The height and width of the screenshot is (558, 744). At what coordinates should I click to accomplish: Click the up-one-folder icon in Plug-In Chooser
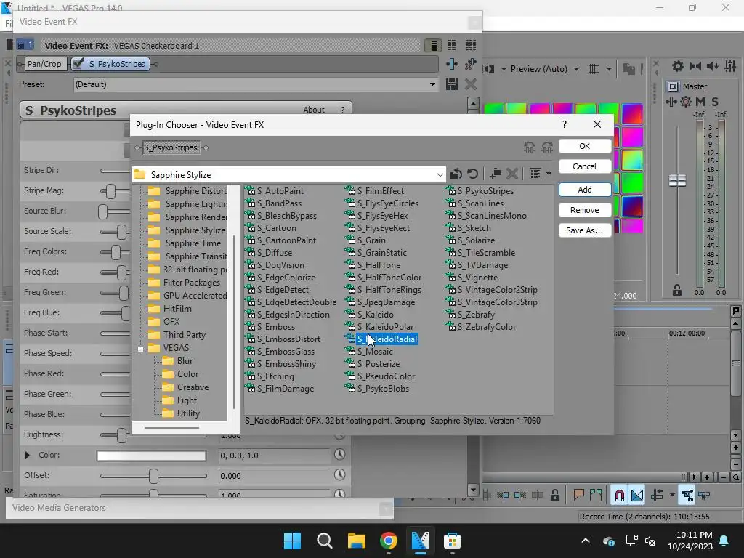pos(456,174)
